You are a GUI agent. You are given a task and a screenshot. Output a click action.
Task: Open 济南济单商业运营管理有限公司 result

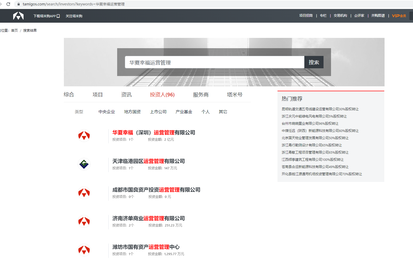click(148, 218)
